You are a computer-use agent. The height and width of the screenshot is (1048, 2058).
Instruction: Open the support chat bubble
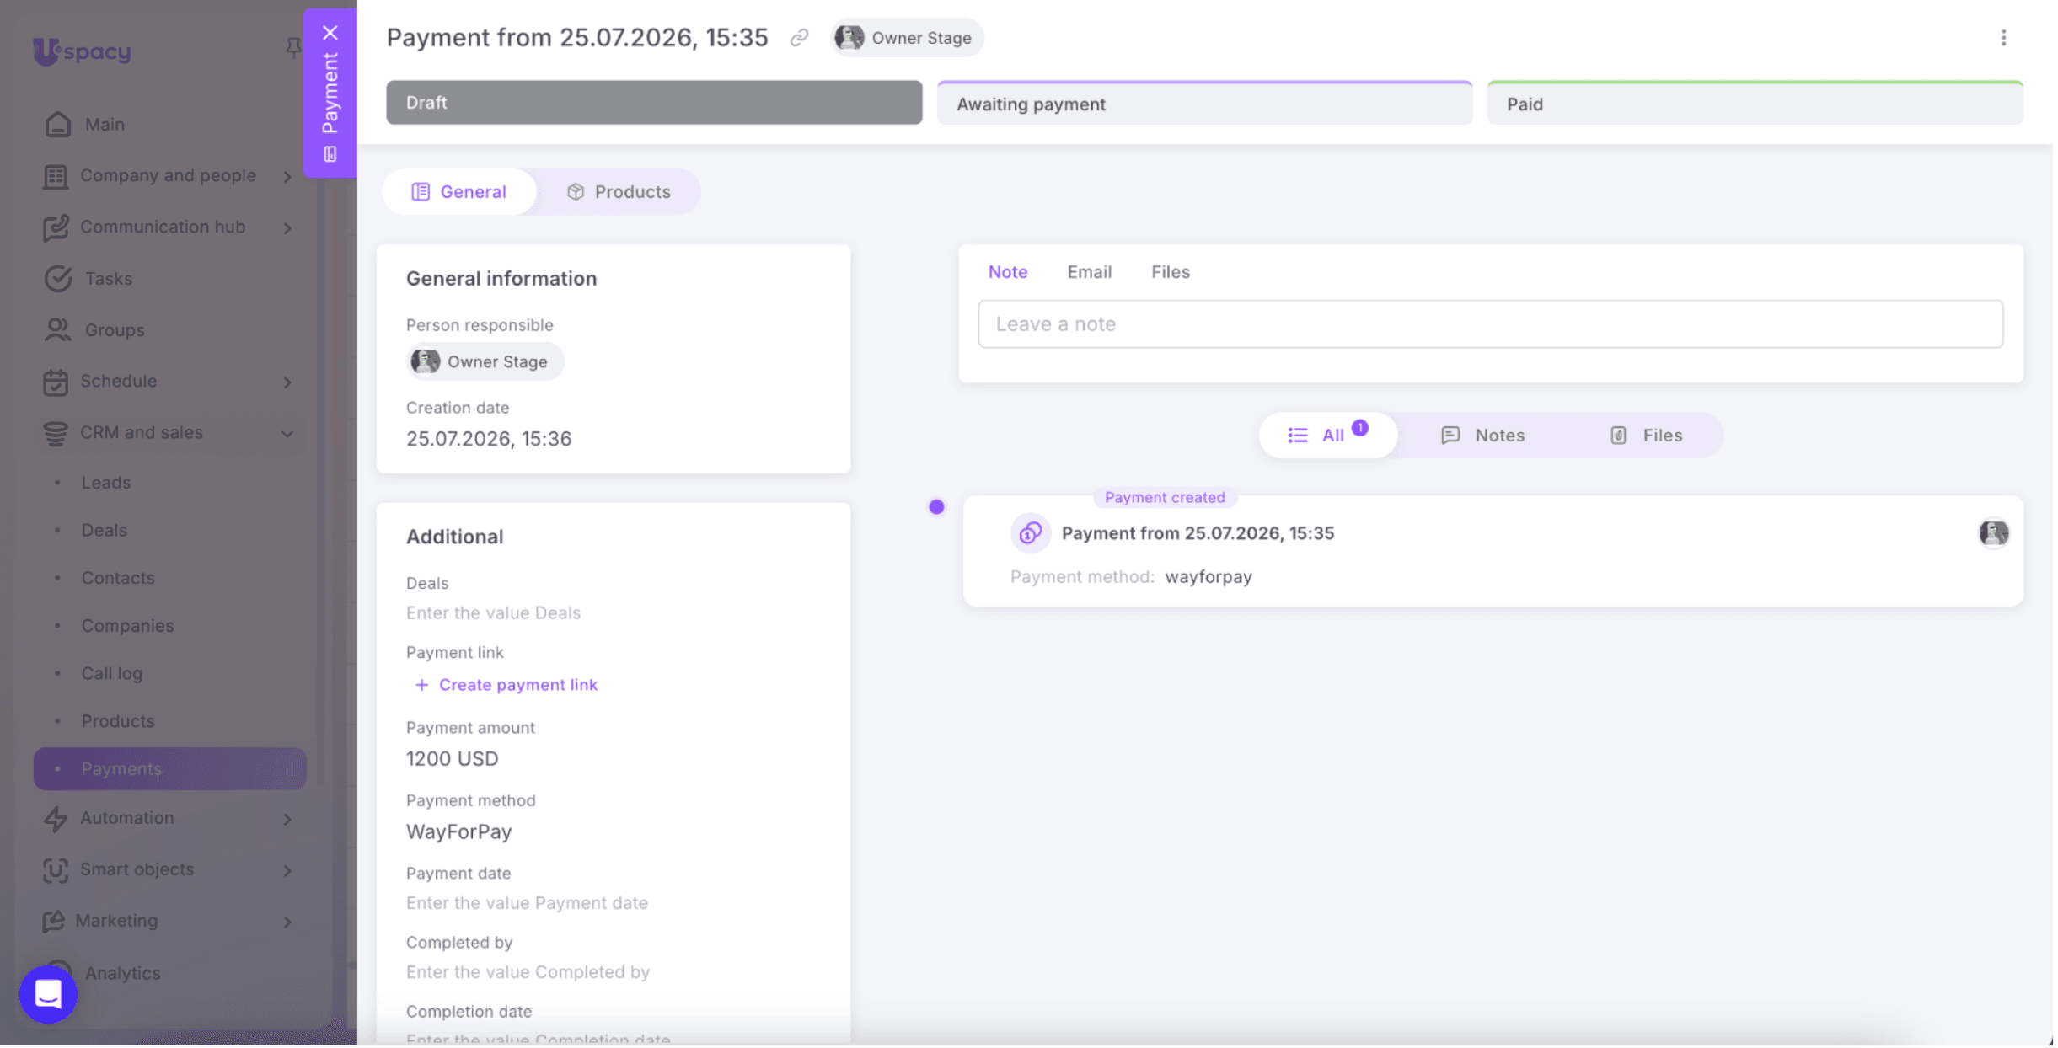pyautogui.click(x=48, y=995)
